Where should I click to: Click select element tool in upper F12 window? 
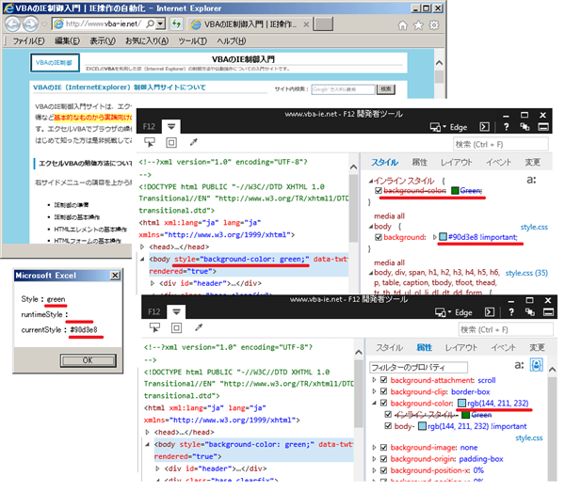pos(150,143)
